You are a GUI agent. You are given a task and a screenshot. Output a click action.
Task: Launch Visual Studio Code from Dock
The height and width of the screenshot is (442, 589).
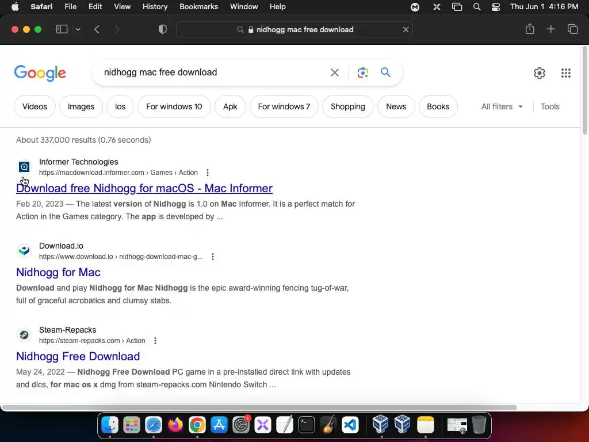350,425
